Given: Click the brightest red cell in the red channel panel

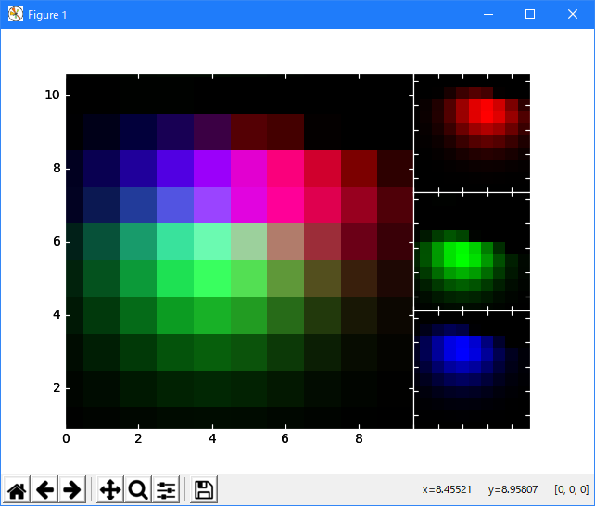Looking at the screenshot, I should (x=487, y=110).
